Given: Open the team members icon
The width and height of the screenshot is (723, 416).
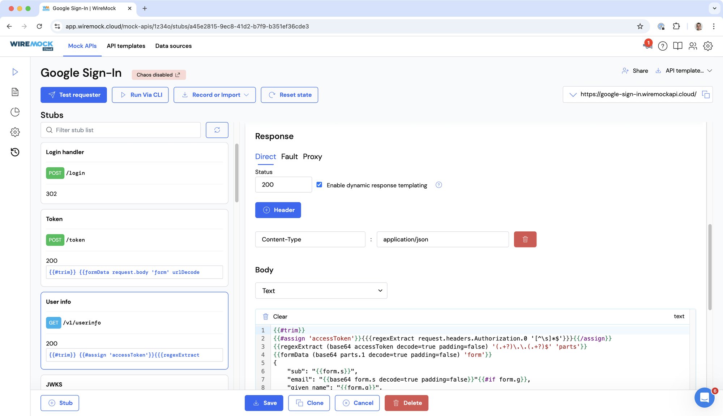Looking at the screenshot, I should (693, 46).
